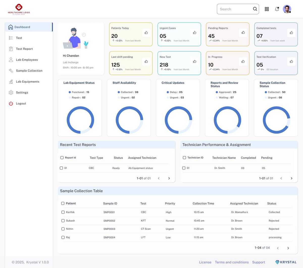
Task: Previous page in Sample Collection Table
Action: pyautogui.click(x=278, y=248)
